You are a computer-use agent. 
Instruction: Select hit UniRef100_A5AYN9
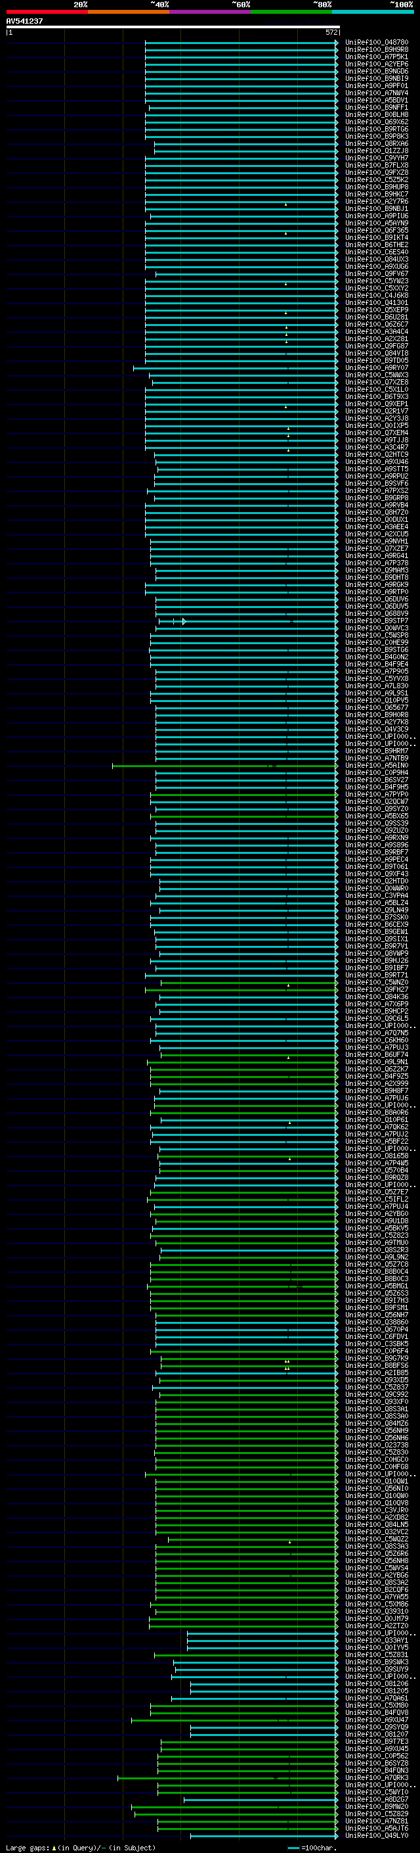377,223
